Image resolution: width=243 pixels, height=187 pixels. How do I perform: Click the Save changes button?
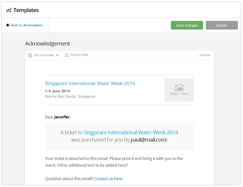187,25
